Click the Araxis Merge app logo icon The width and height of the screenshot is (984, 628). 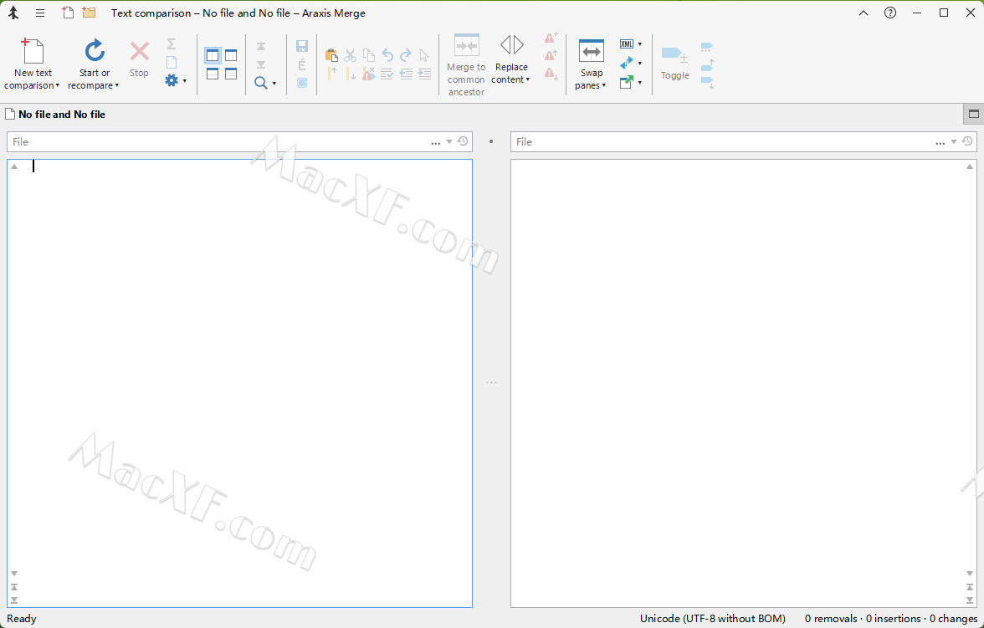coord(13,13)
